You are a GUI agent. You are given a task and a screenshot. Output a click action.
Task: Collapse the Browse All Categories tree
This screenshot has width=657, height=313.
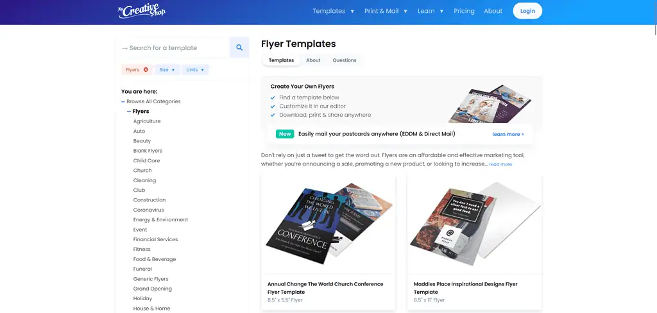(123, 101)
